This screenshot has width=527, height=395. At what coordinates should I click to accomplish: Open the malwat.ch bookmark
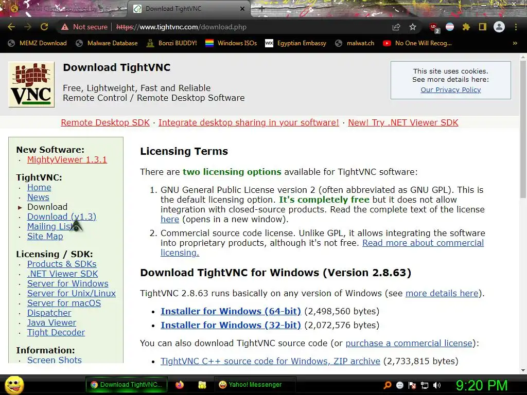click(355, 43)
